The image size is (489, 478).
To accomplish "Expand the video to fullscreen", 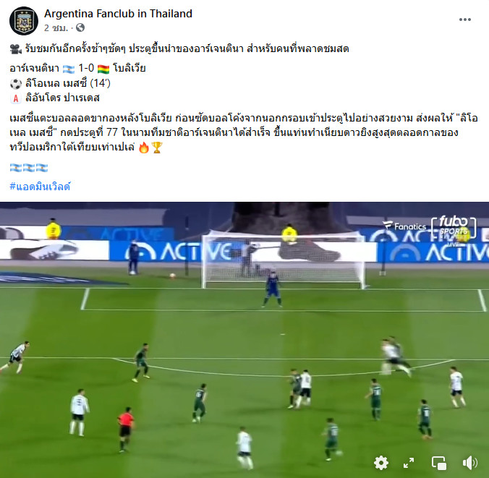I will pyautogui.click(x=409, y=463).
